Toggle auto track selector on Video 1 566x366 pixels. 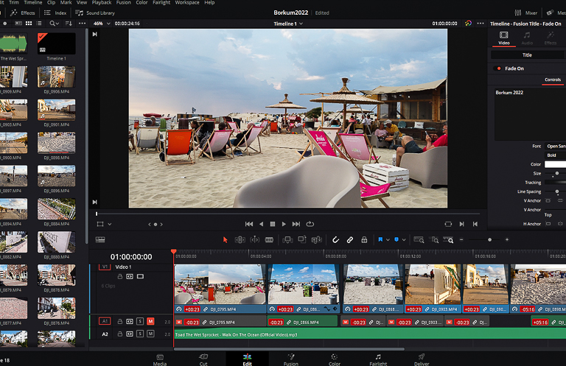[130, 277]
